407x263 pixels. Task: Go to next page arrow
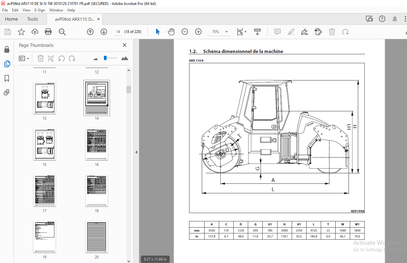[104, 32]
